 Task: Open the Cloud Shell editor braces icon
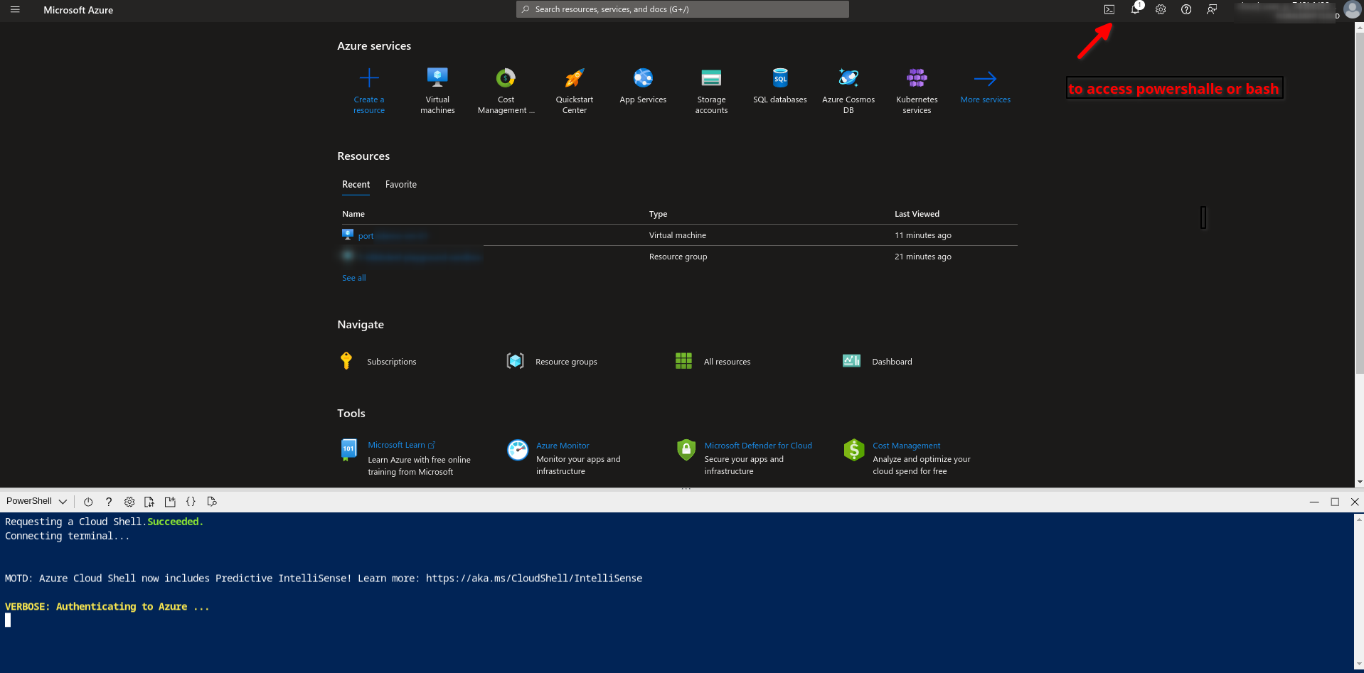(191, 502)
